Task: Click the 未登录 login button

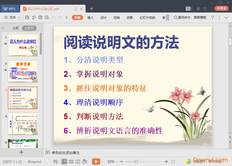Action: 222,8
